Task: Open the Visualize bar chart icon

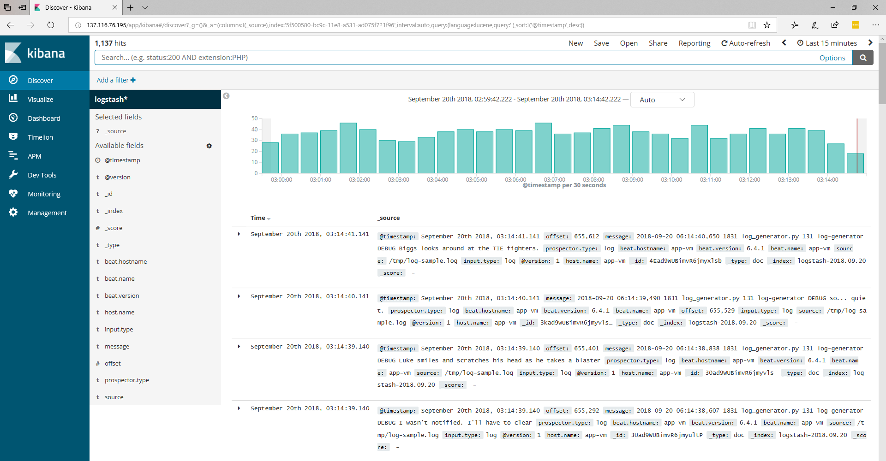Action: [x=13, y=99]
